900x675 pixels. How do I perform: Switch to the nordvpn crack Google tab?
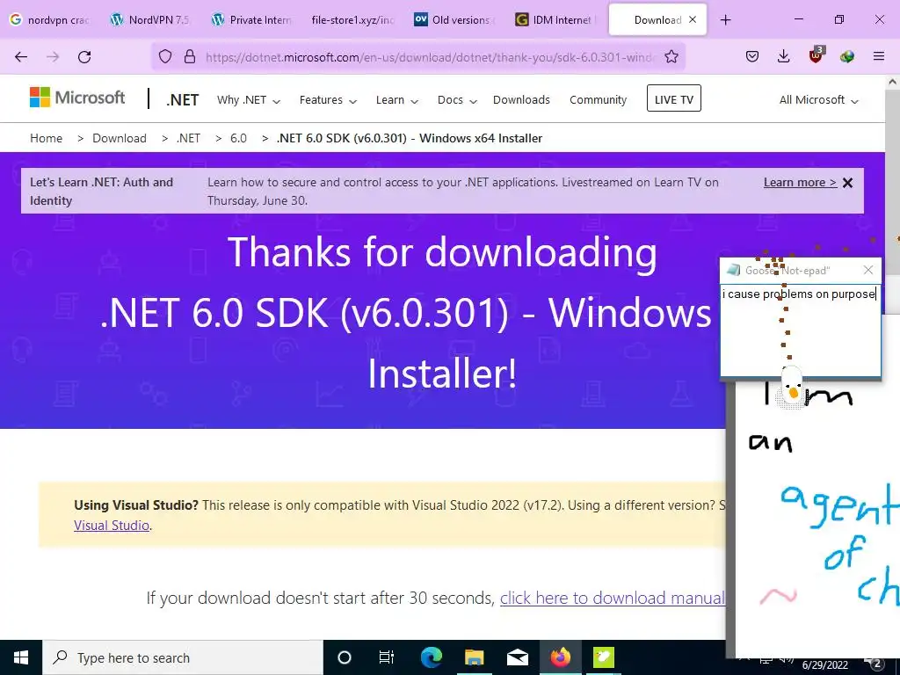(50, 19)
